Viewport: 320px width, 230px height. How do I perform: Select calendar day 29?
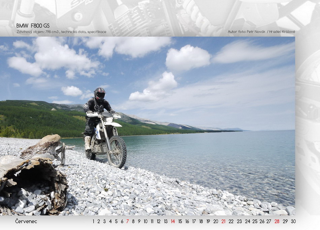point(285,222)
